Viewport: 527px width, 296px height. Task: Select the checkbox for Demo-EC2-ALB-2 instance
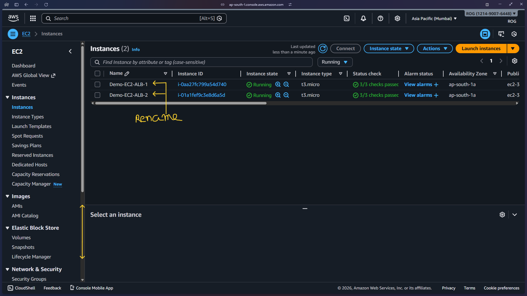click(97, 95)
